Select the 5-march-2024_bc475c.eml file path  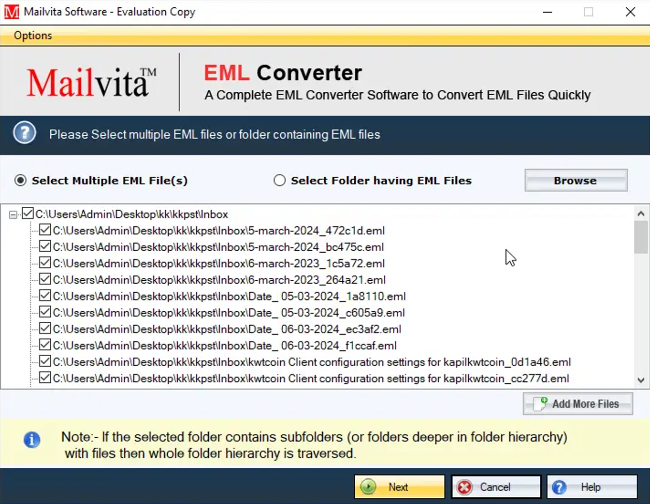coord(218,247)
